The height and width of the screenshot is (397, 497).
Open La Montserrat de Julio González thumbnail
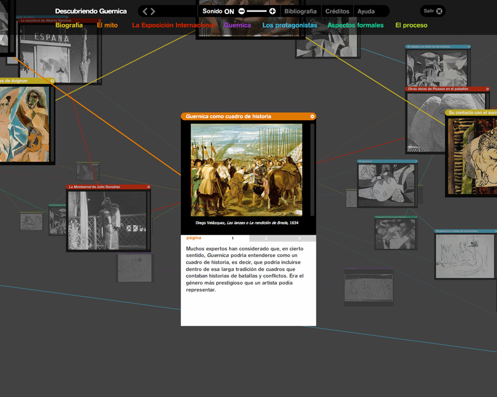point(108,220)
